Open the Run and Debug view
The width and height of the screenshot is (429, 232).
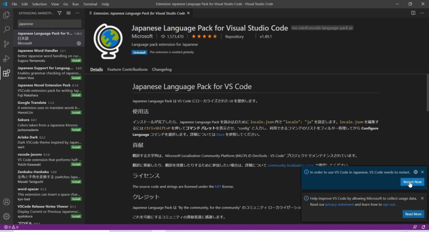point(6,58)
